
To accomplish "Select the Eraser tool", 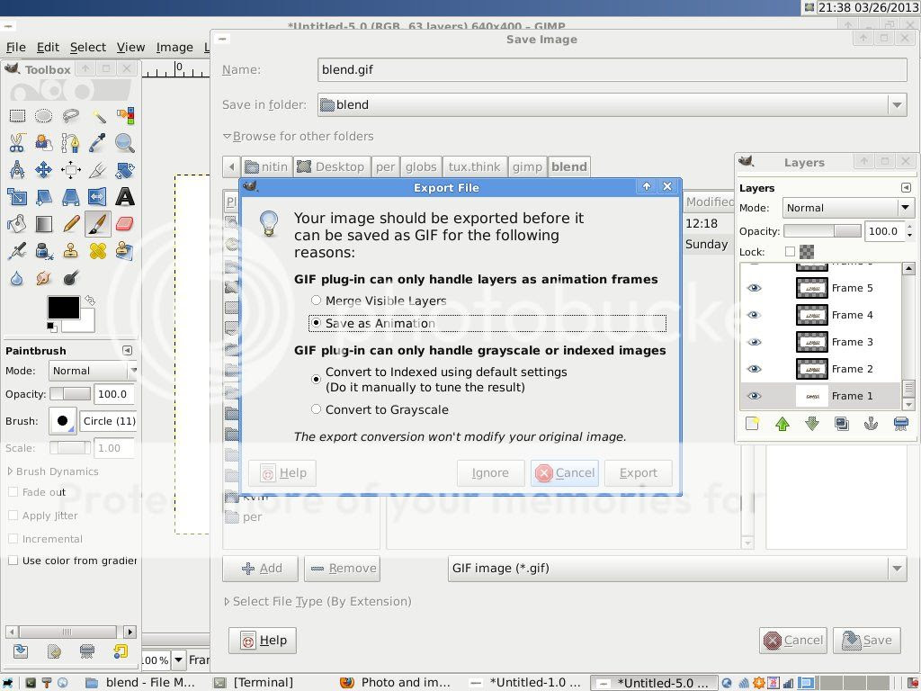I will [124, 223].
